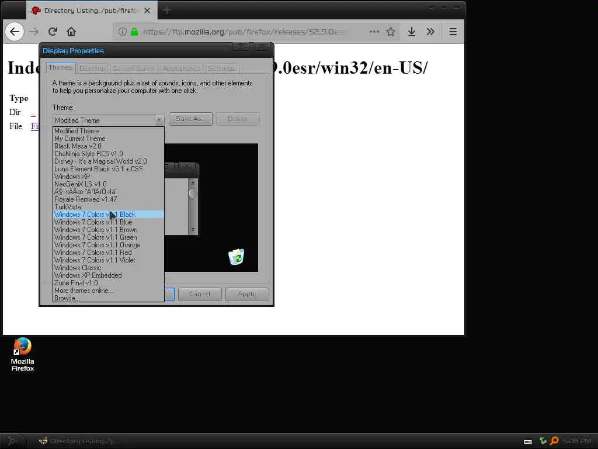Switch to the Desktop tab
Screen dimensions: 598x449
92,68
